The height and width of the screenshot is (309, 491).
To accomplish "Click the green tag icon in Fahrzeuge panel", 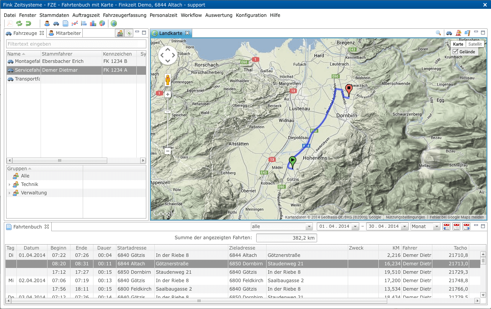I will point(129,33).
